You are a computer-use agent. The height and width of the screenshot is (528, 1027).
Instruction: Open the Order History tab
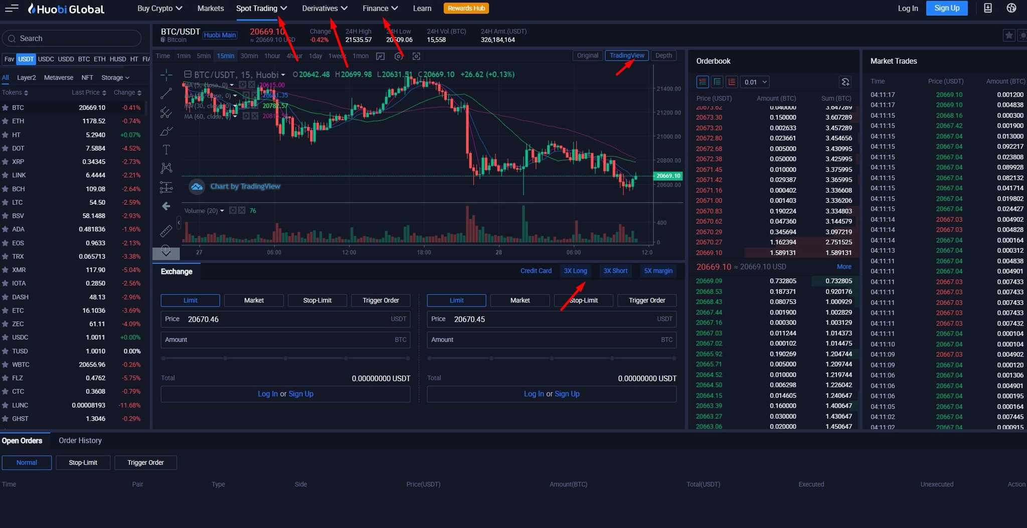point(80,441)
